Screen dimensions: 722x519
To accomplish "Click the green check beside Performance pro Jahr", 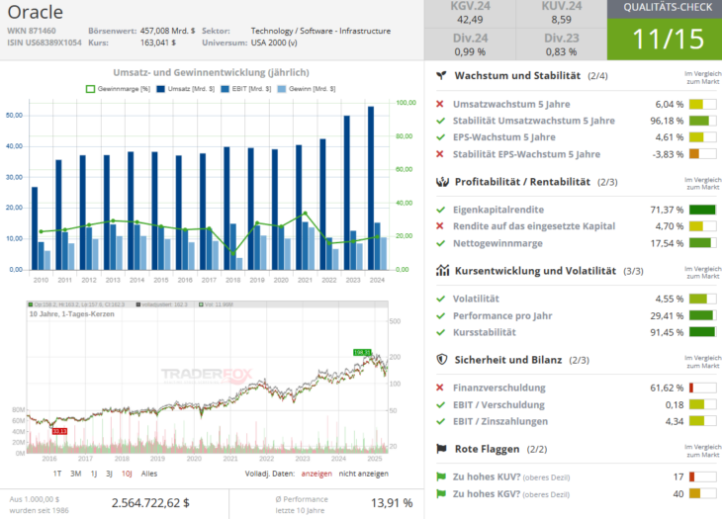I will [x=441, y=315].
